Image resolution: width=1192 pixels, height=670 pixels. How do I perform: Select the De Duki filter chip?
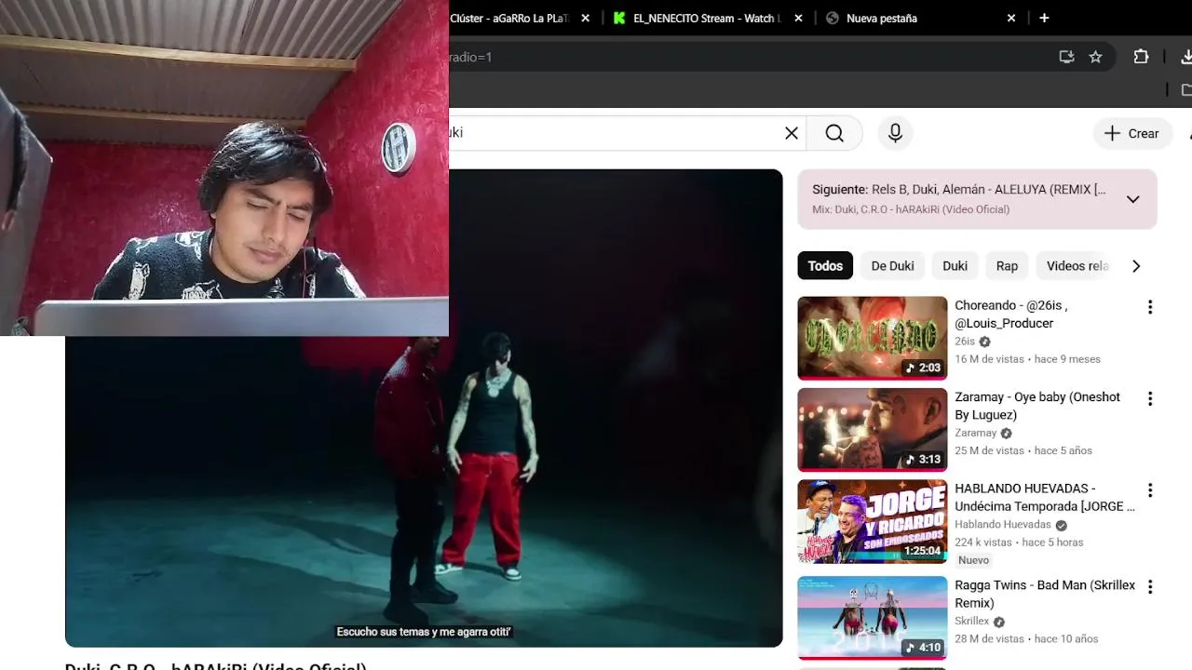(892, 266)
